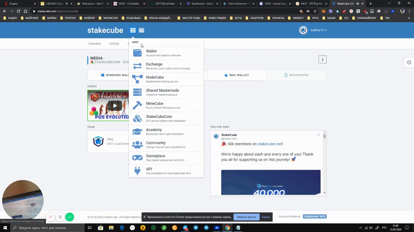Open Exchange app from menu
This screenshot has width=414, height=232.
tap(166, 66)
